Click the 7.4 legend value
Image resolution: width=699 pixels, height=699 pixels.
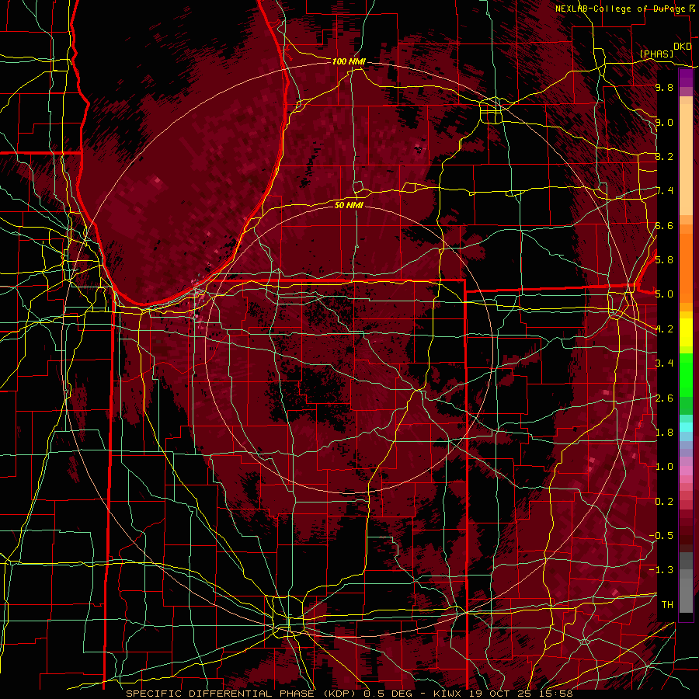[664, 191]
